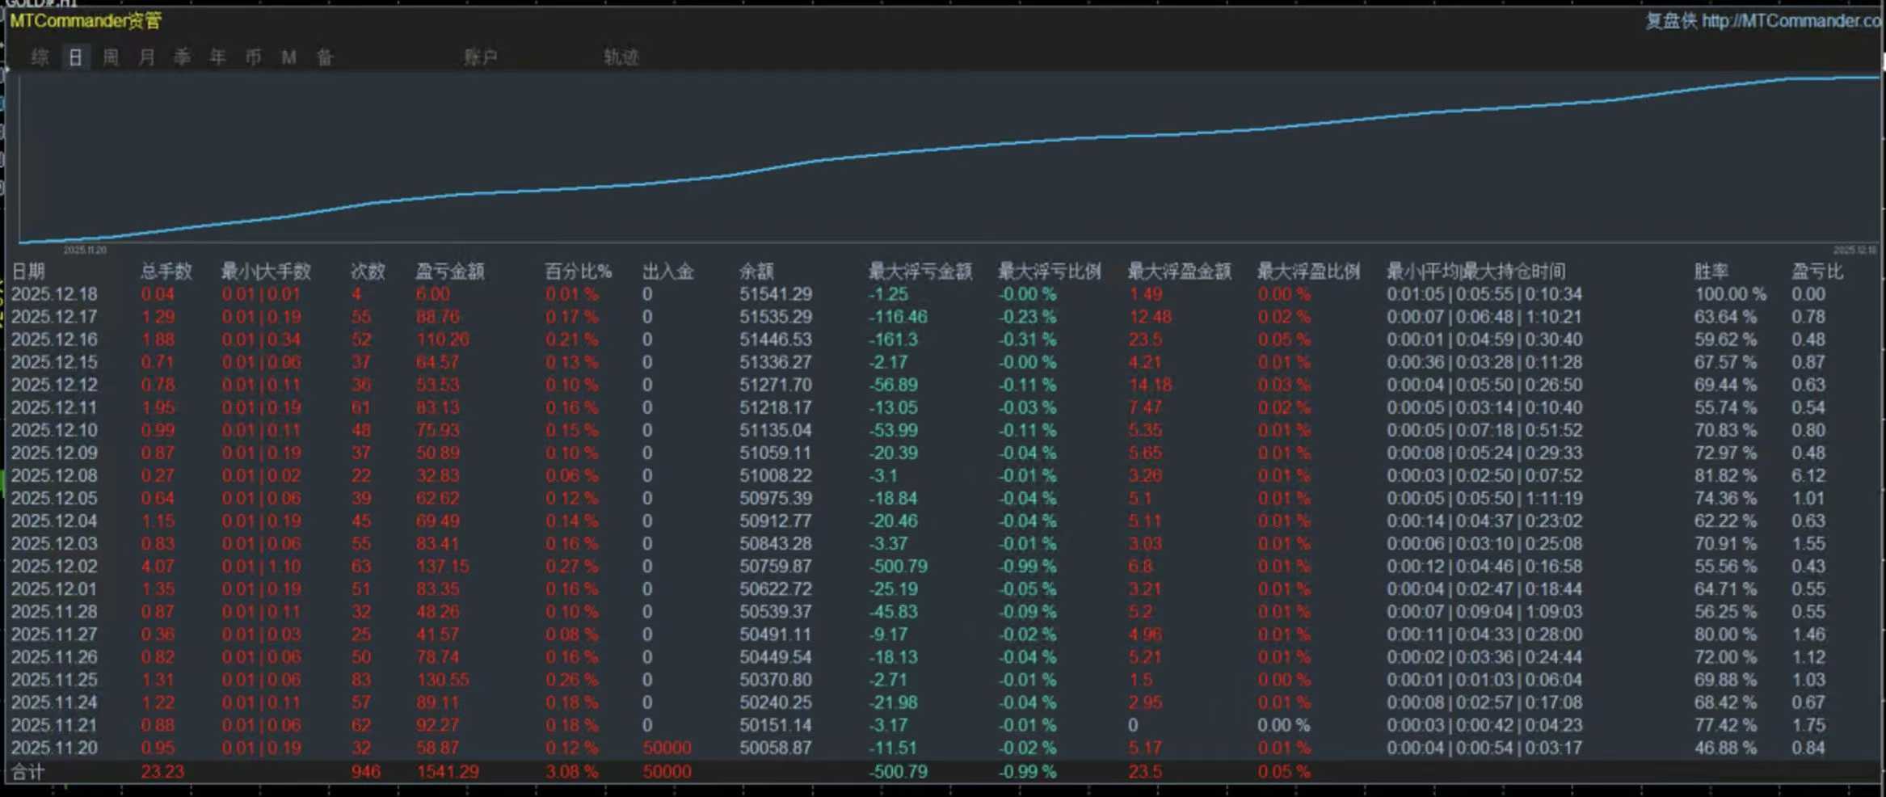Click total profit 1541.29 in 合计 row
This screenshot has width=1886, height=797.
[448, 772]
